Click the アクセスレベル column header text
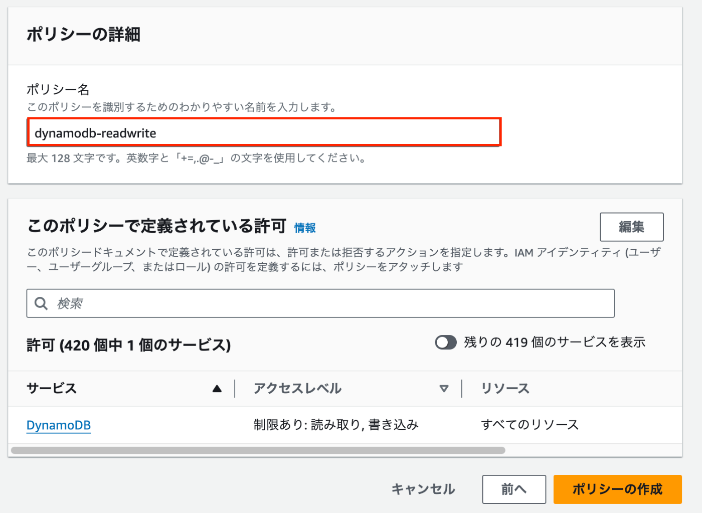Viewport: 702px width, 513px height. click(297, 389)
